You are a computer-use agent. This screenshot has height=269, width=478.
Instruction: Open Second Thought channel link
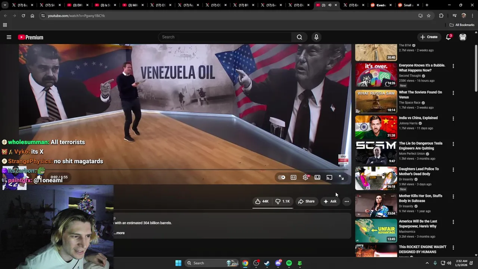coord(410,76)
